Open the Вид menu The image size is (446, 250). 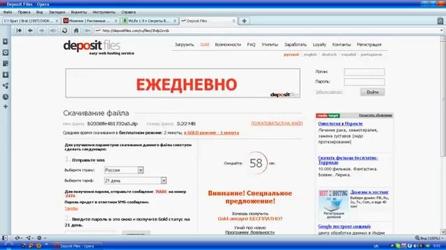[39, 12]
